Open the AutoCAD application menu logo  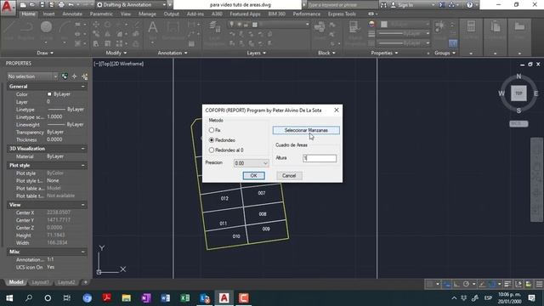(x=8, y=8)
